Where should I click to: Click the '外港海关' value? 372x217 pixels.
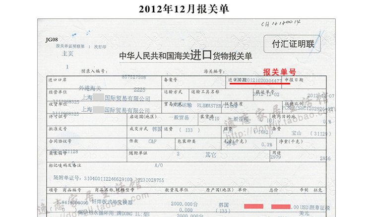(x=90, y=88)
